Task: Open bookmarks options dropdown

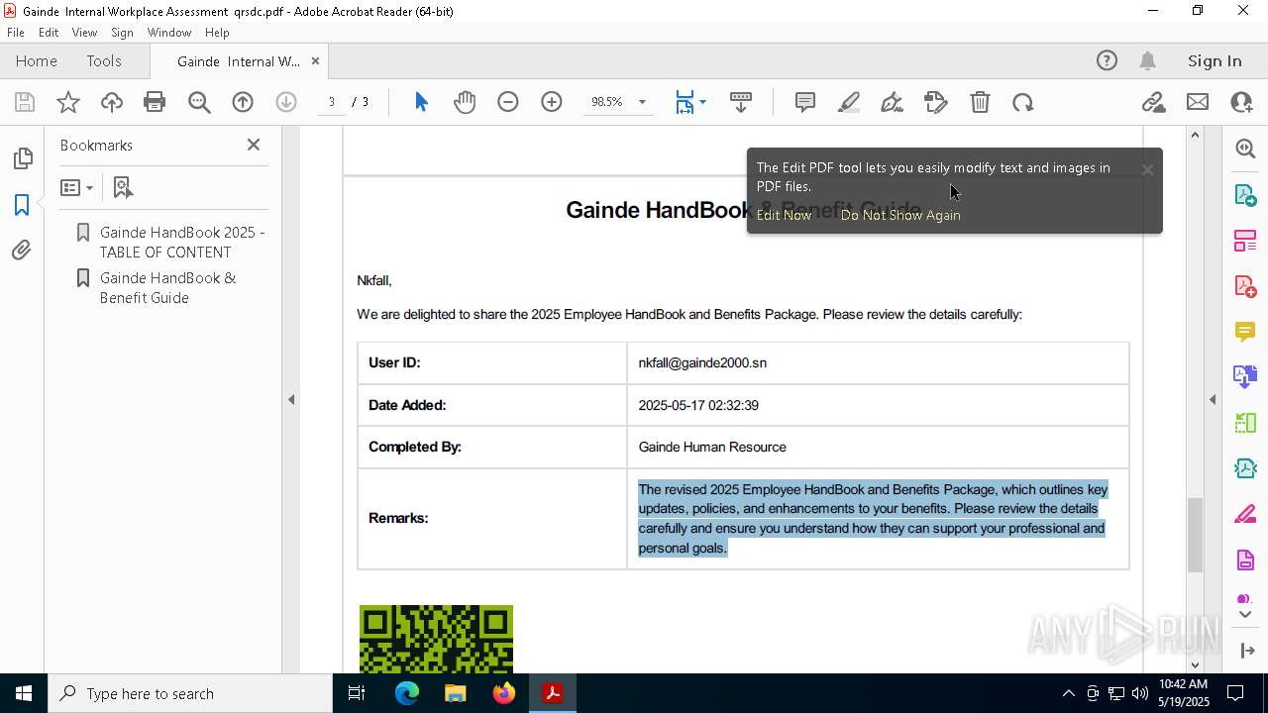Action: [76, 187]
